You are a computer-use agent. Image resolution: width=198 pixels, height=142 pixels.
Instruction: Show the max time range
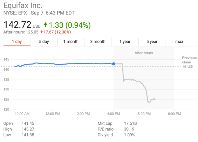coord(179,42)
